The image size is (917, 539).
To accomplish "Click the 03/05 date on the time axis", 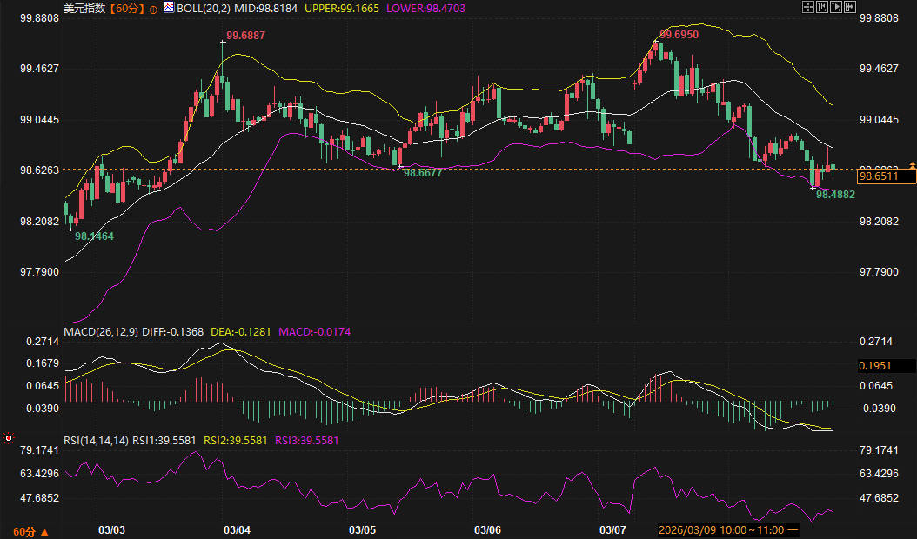I will click(x=362, y=529).
